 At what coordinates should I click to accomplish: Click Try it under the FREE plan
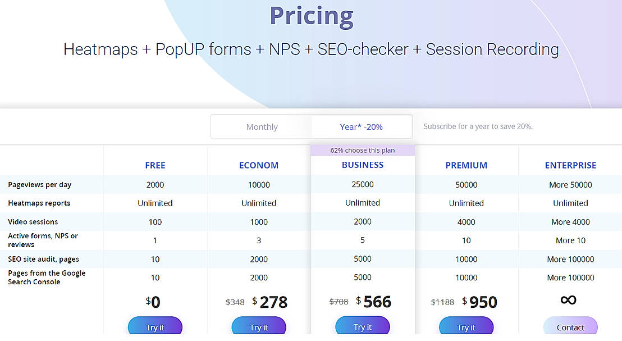(155, 326)
